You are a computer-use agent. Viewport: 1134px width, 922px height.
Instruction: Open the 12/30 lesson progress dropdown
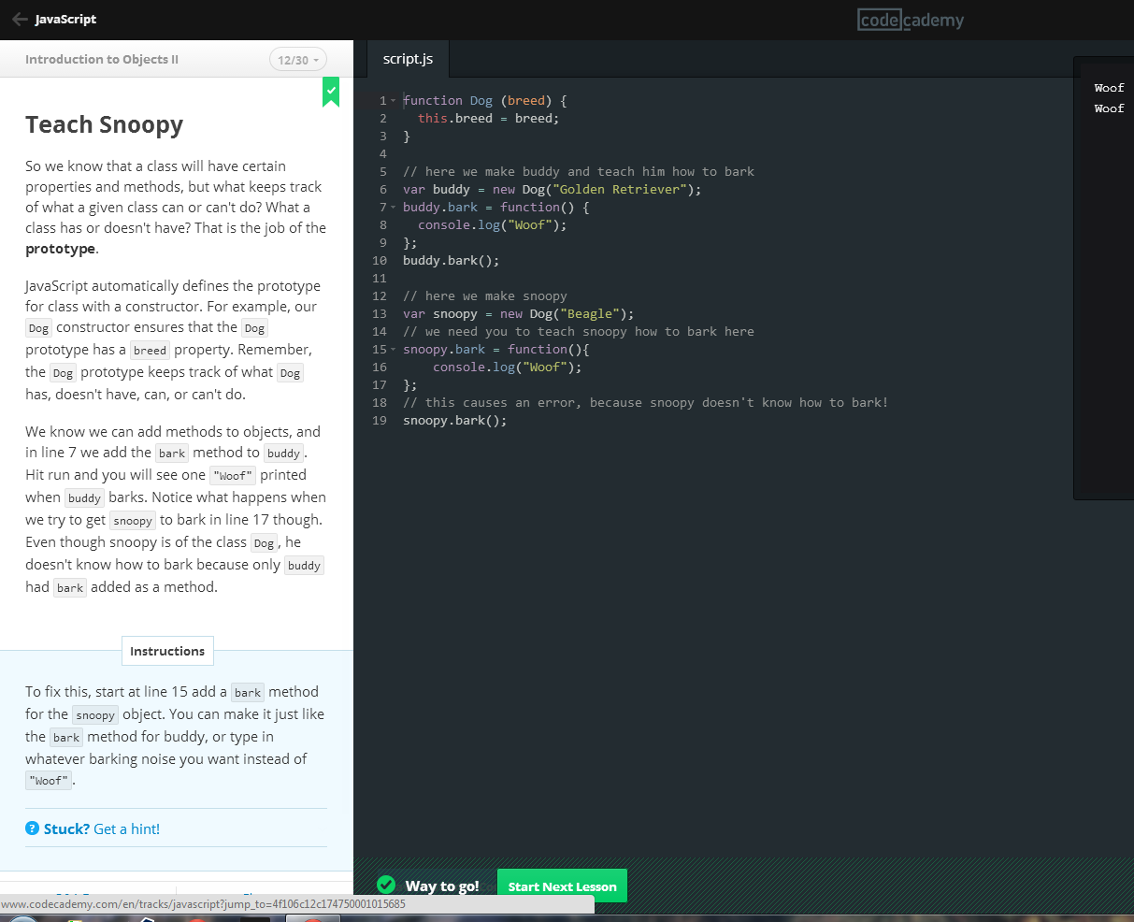point(298,60)
